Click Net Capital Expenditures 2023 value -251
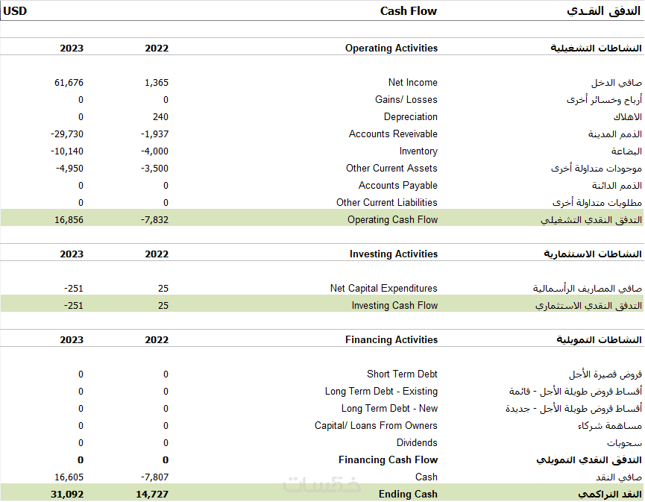The image size is (645, 502). tap(74, 289)
